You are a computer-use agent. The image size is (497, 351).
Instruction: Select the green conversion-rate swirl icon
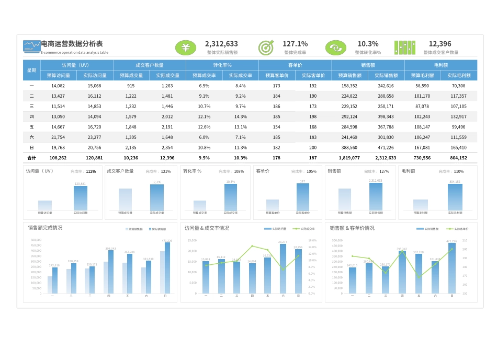tap(336, 48)
